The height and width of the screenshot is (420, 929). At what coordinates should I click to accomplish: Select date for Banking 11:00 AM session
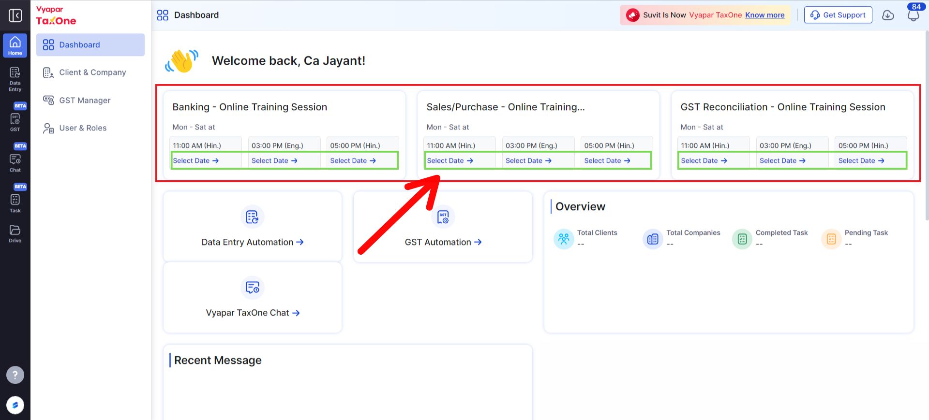(x=196, y=160)
